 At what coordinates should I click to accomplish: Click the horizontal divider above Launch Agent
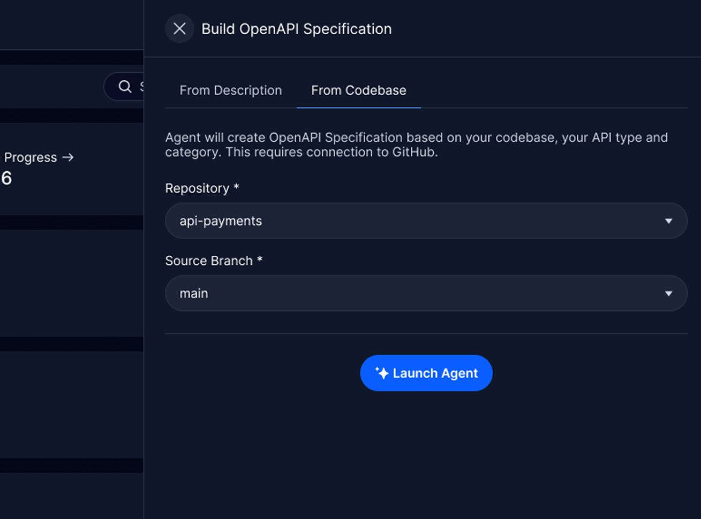(x=426, y=334)
